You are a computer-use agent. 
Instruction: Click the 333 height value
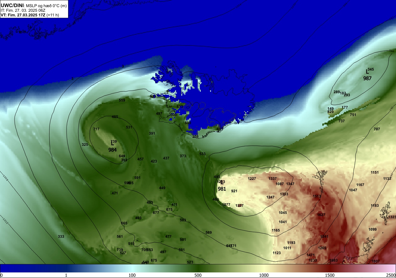(61, 237)
